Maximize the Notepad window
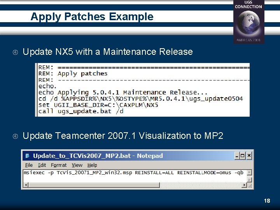Screen dimensions: 280x210 (243, 156)
